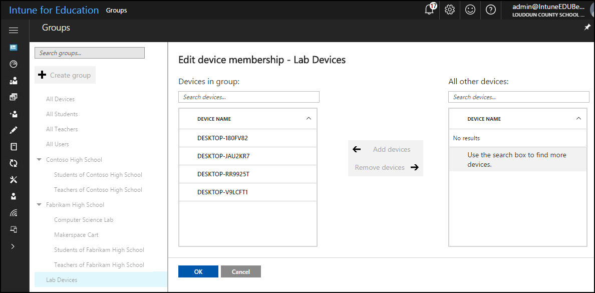Select the Computer Science Lab group
Screen dimensions: 595x293
[x=84, y=220]
